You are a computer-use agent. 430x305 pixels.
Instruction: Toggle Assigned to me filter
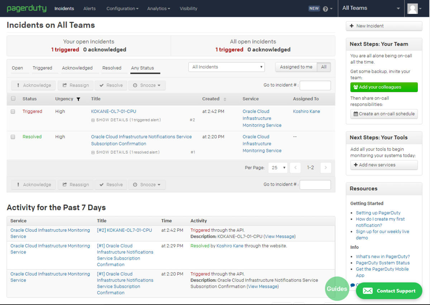[x=296, y=67]
